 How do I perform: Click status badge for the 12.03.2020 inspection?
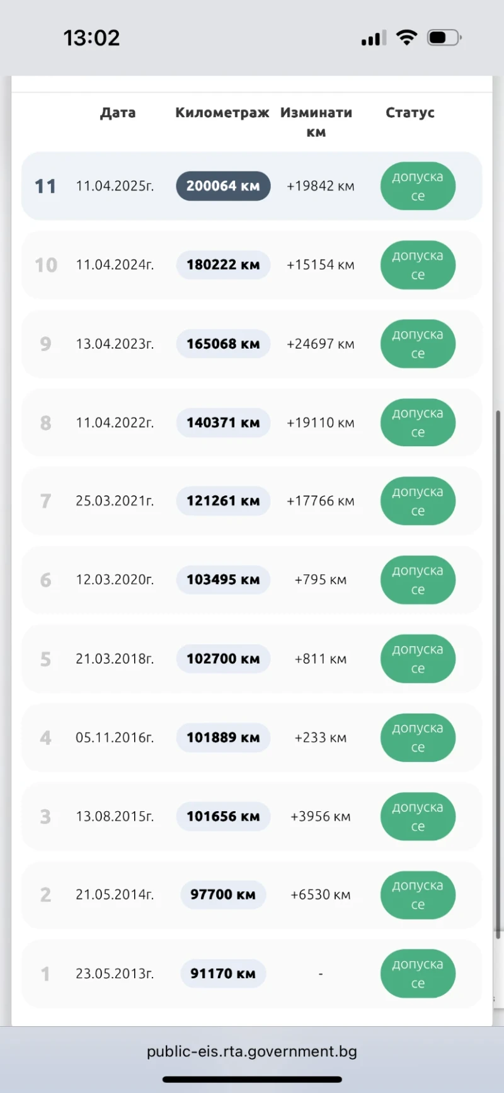point(418,580)
